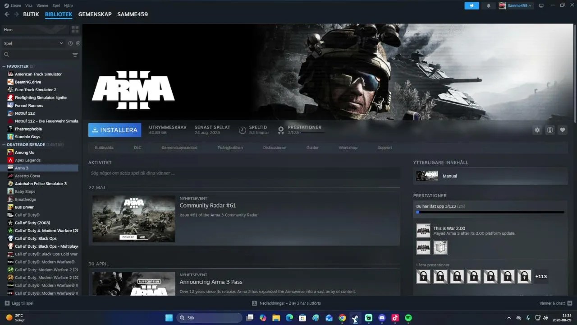Open the Diskussioner tab

coord(275,148)
